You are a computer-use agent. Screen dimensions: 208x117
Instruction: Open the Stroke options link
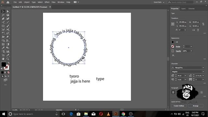point(178,46)
